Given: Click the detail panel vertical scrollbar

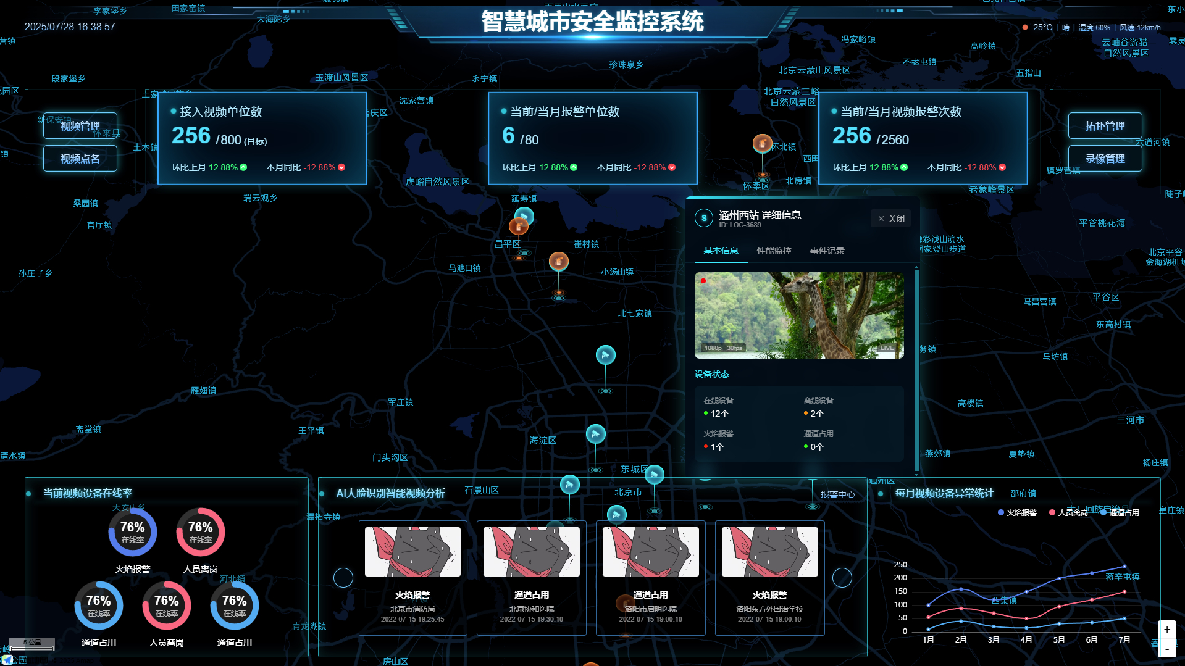Looking at the screenshot, I should pyautogui.click(x=916, y=370).
